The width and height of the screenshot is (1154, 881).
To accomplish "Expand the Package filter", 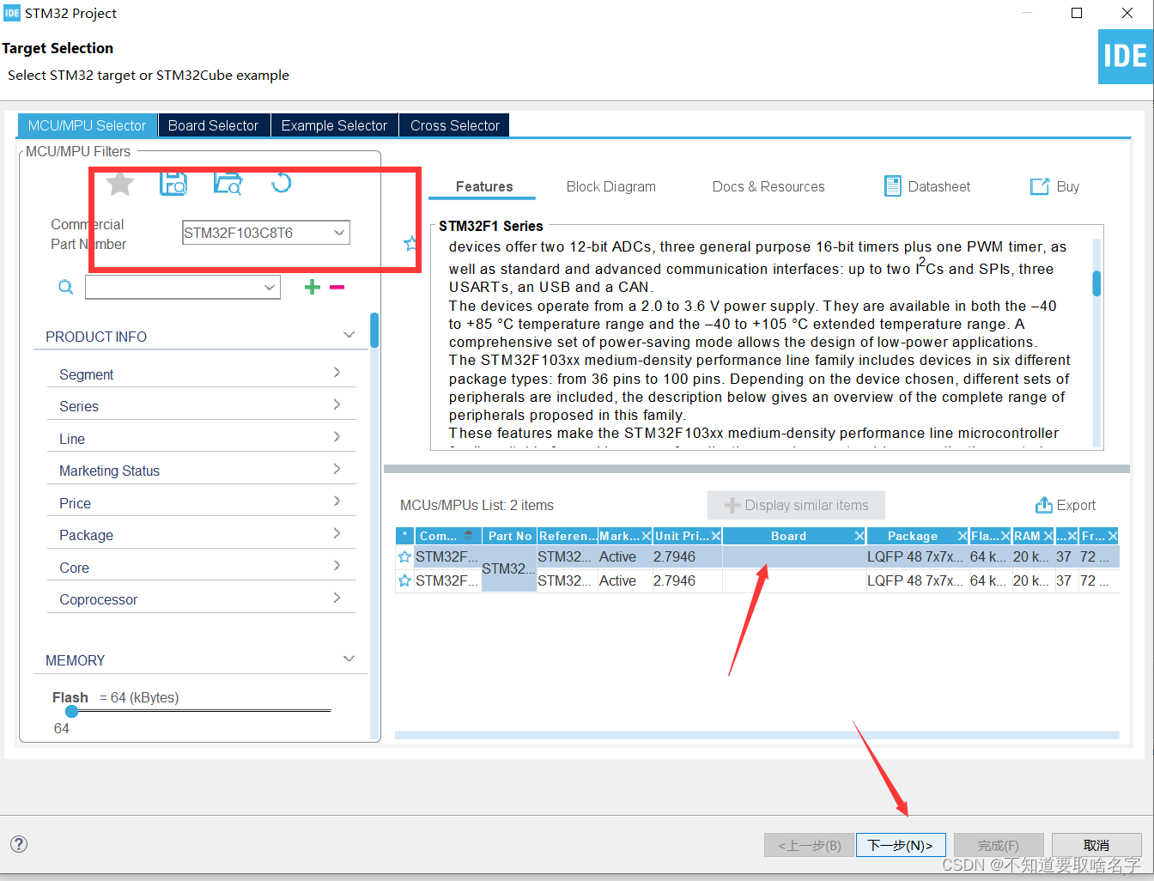I will (x=337, y=533).
